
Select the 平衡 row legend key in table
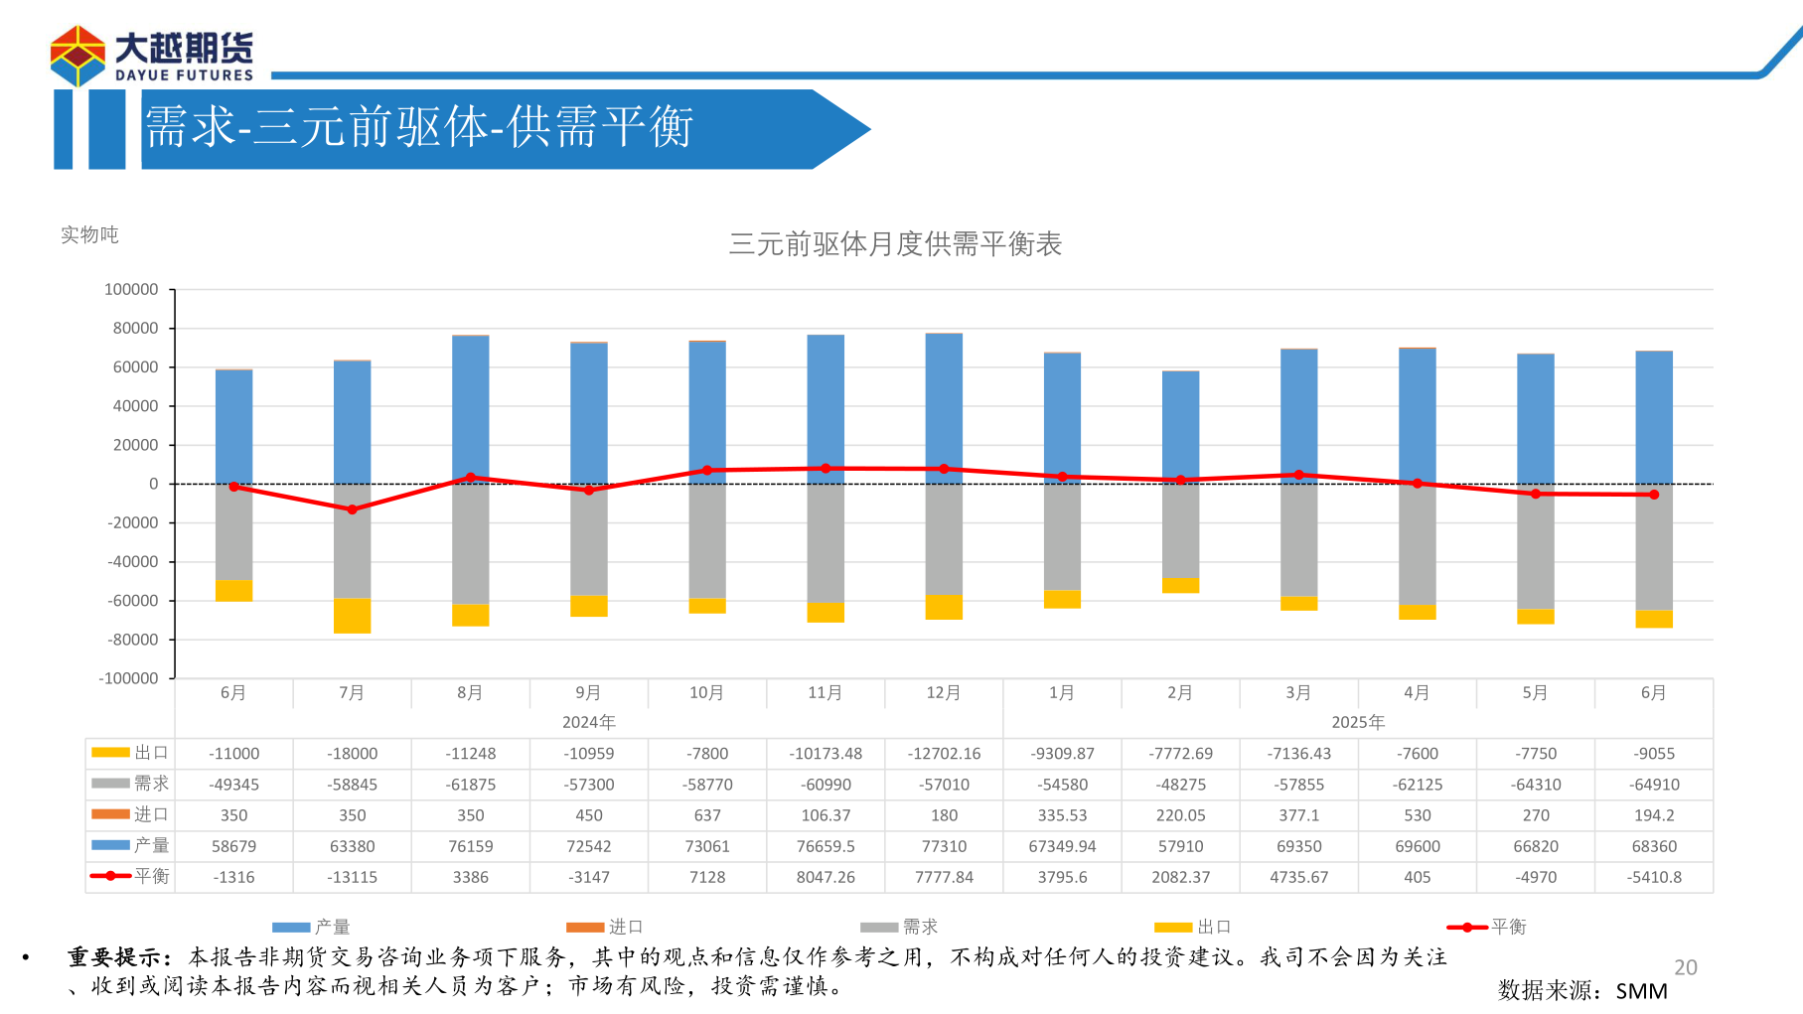click(x=110, y=876)
